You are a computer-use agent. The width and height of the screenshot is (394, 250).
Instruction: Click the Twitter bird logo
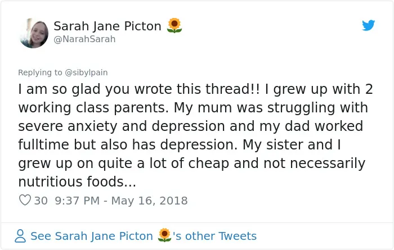point(368,25)
